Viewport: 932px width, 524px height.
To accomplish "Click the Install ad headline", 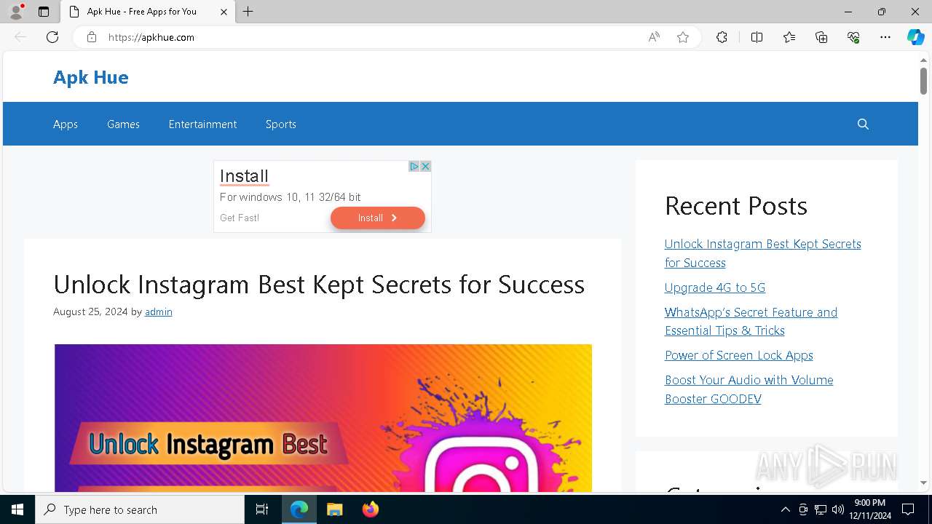I will (x=244, y=176).
